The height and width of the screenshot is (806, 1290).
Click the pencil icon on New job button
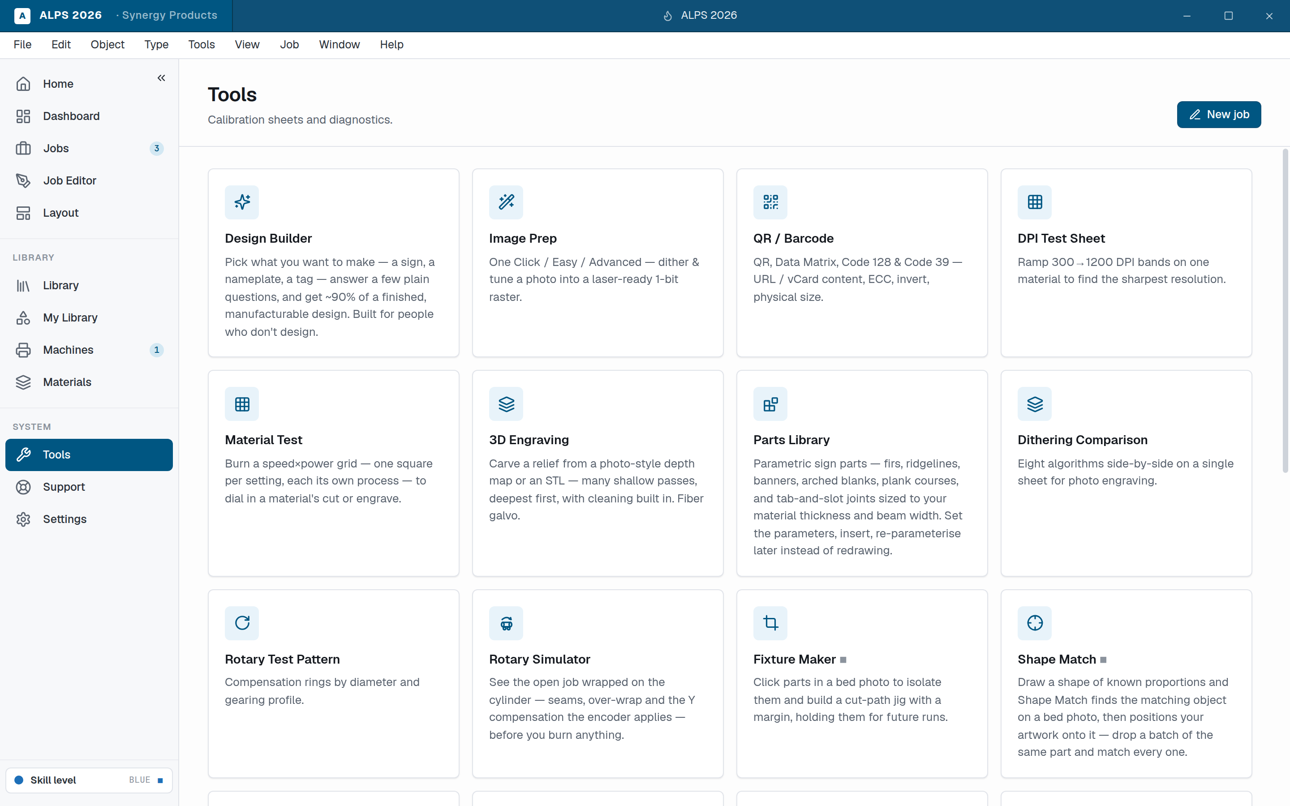(x=1195, y=115)
